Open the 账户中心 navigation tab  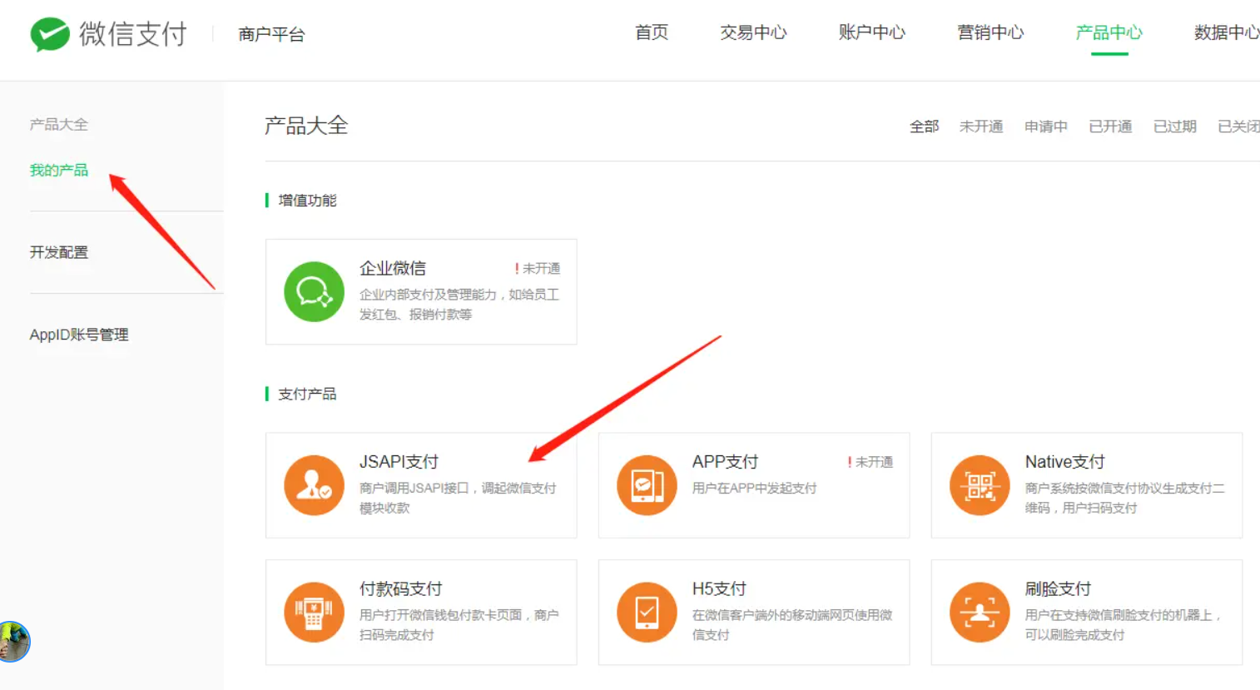[x=871, y=32]
